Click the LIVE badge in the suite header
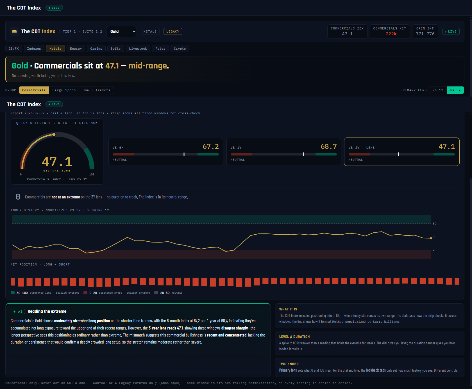472x389 pixels. tap(451, 31)
